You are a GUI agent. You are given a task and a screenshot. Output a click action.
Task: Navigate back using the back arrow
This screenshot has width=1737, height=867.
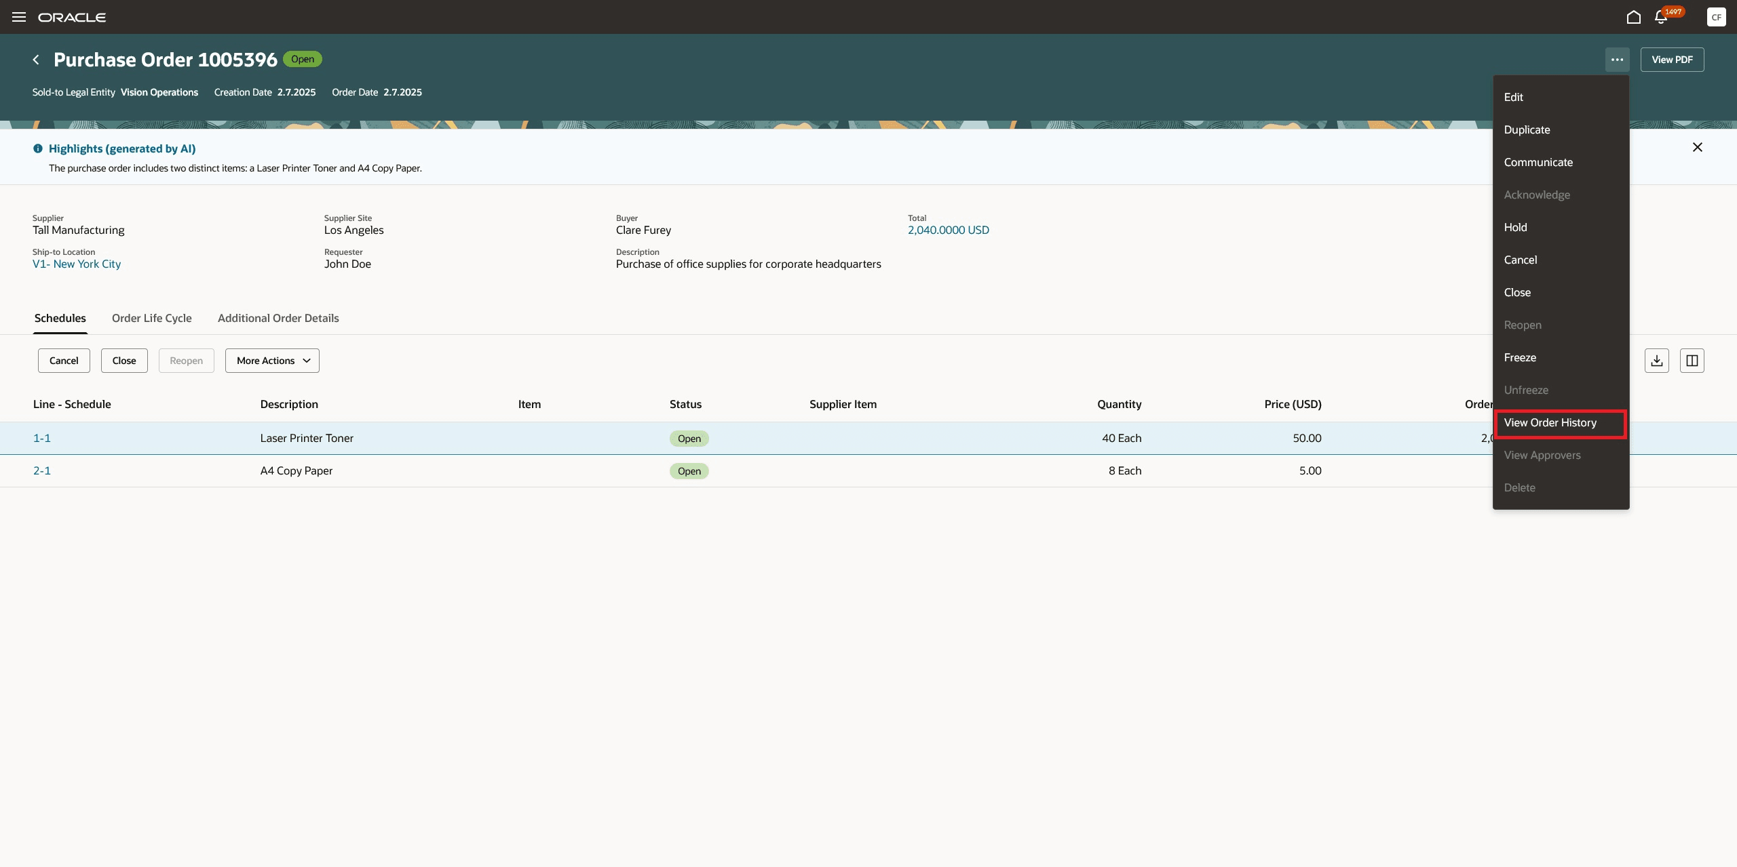pyautogui.click(x=36, y=59)
